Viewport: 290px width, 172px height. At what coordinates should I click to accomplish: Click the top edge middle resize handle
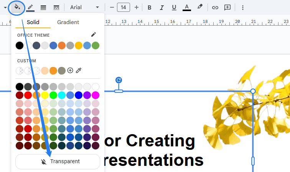tap(119, 91)
